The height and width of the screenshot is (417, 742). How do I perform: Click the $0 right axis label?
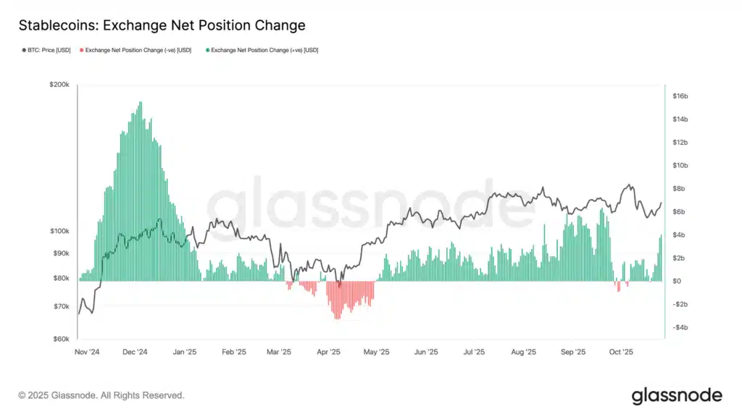[676, 281]
